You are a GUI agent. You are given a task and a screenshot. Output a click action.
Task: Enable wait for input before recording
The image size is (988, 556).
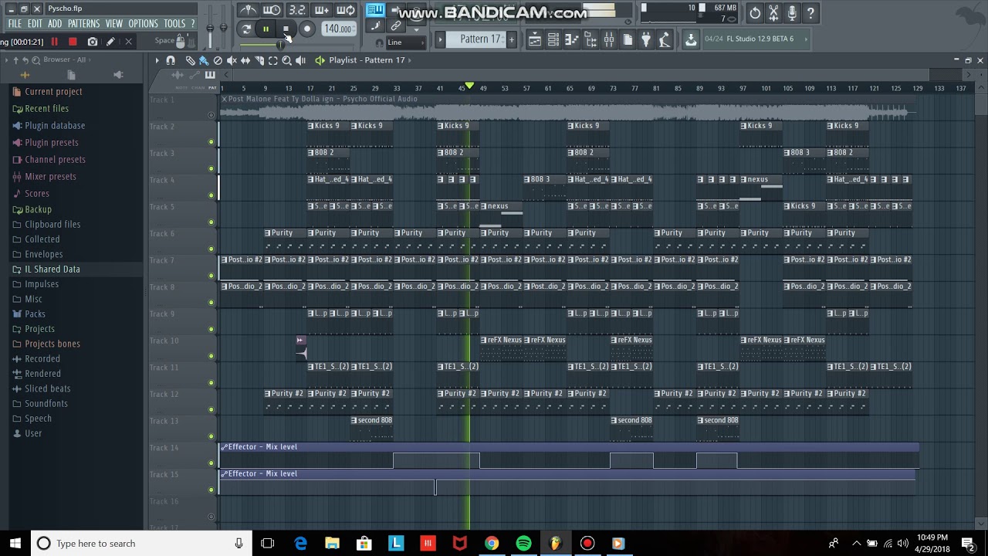(x=272, y=10)
